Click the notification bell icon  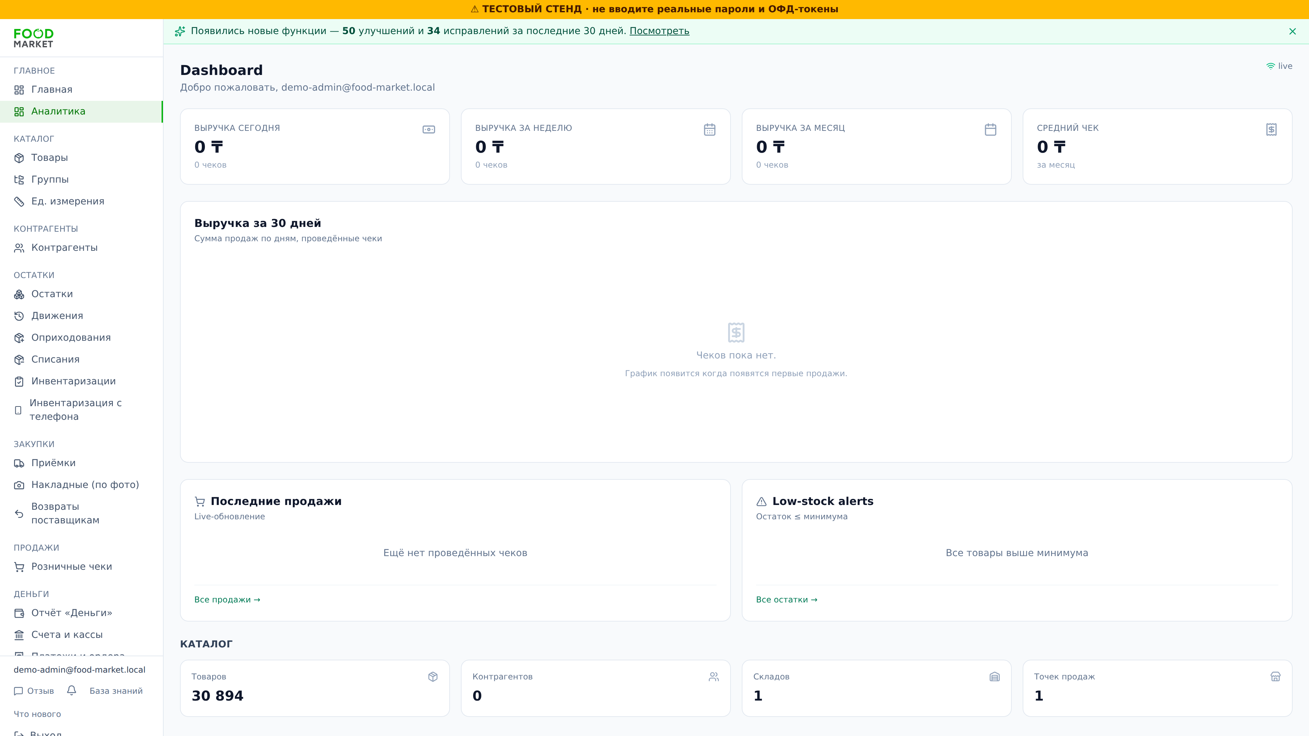point(72,690)
